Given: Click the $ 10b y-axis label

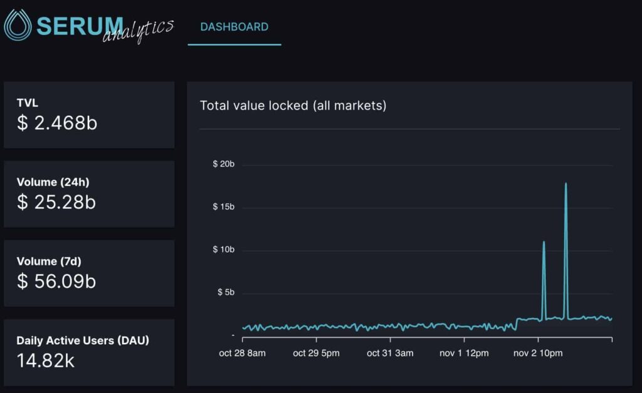Looking at the screenshot, I should [x=224, y=250].
